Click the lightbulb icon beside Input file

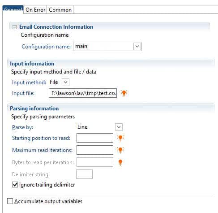pyautogui.click(x=124, y=93)
